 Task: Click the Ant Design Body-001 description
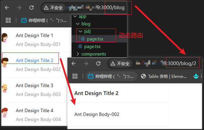[38, 44]
